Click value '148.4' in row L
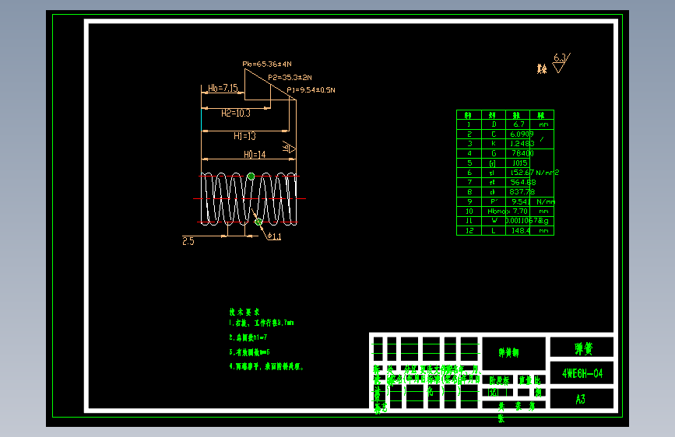 point(520,230)
